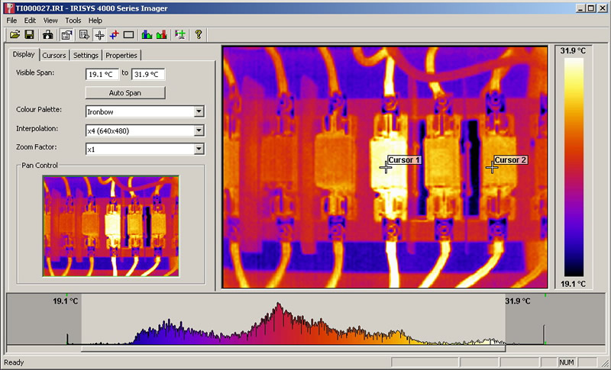Select the black crosshair cursor tool
611x370 pixels.
click(99, 34)
